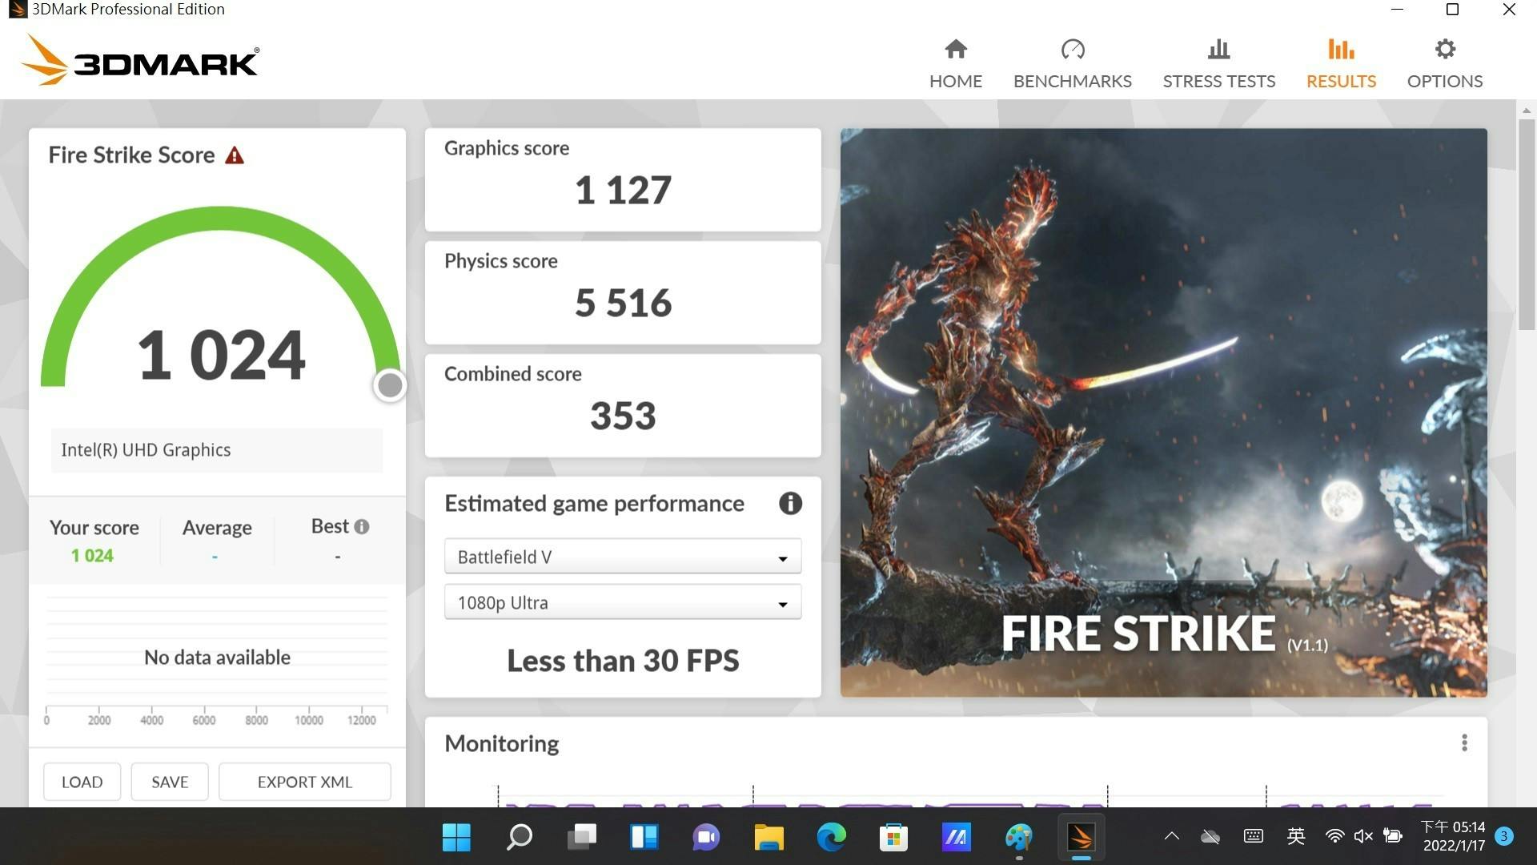Click the Combined score value 353

tap(623, 416)
